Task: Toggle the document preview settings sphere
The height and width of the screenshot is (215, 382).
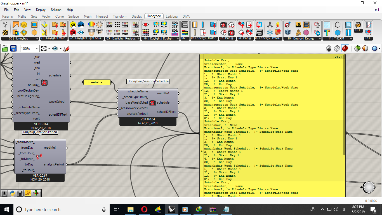Action: [365, 48]
